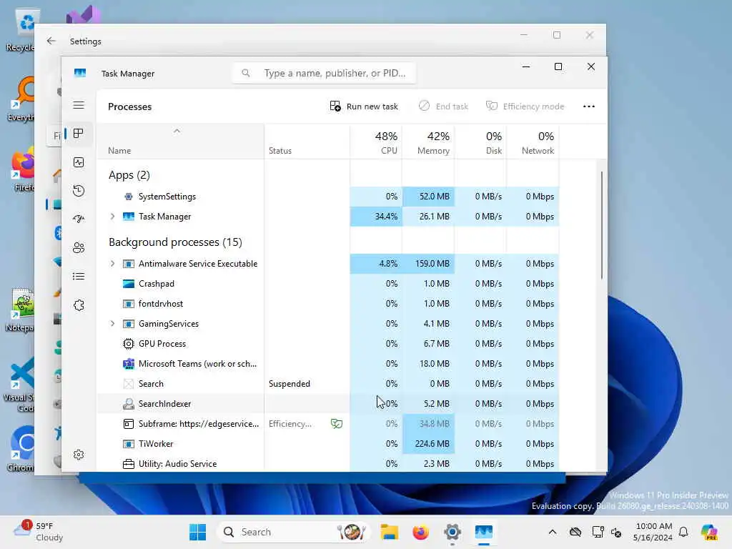Screen dimensions: 732x549
Task: Sort processes by the CPU column
Action: point(376,142)
